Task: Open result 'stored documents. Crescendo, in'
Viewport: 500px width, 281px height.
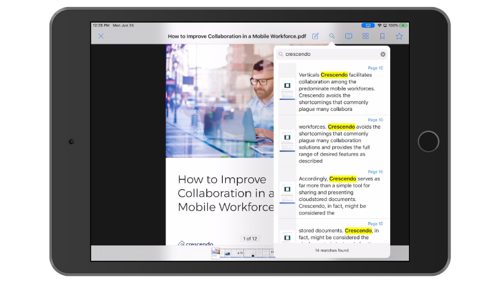Action: (334, 231)
